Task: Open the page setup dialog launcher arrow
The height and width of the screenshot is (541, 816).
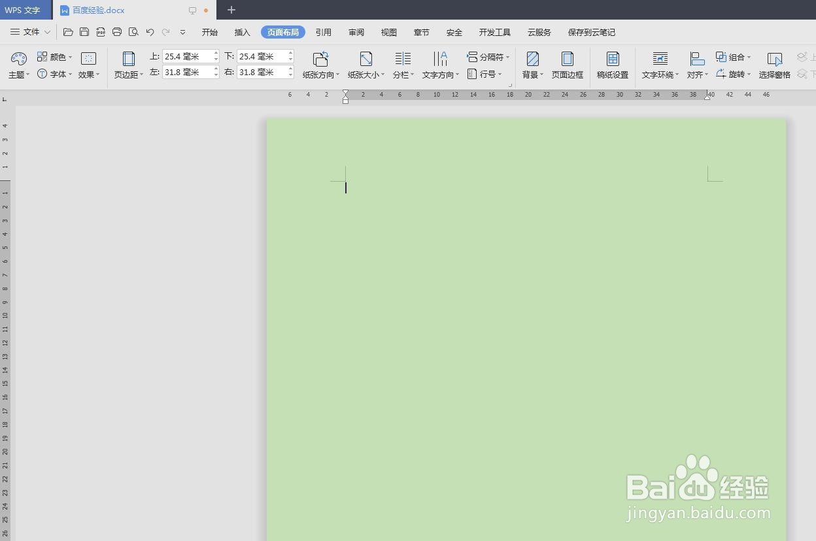Action: 510,84
